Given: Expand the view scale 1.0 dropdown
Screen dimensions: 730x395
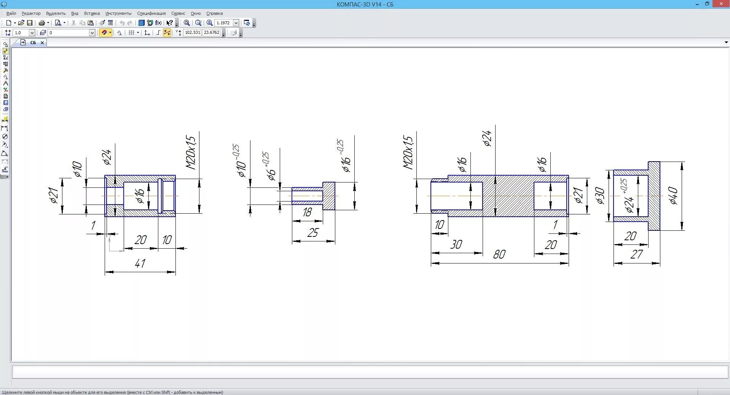Looking at the screenshot, I should click(32, 33).
